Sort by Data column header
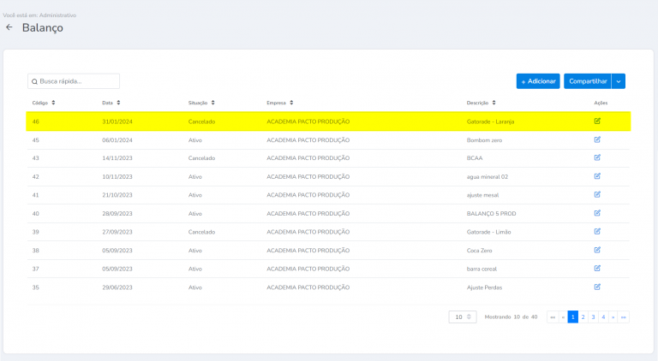658x361 pixels. (x=111, y=103)
